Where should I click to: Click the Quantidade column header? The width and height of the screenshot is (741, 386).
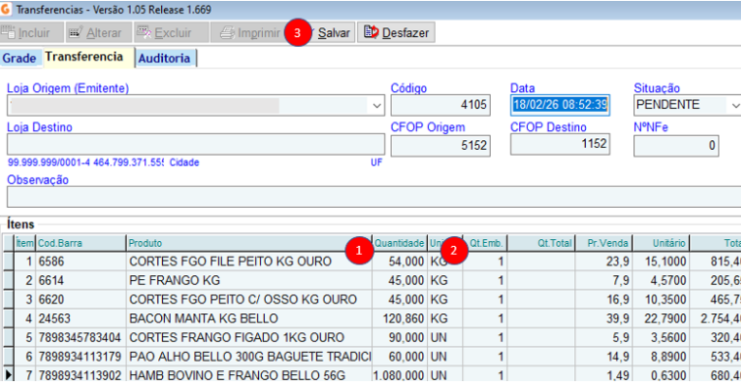399,243
